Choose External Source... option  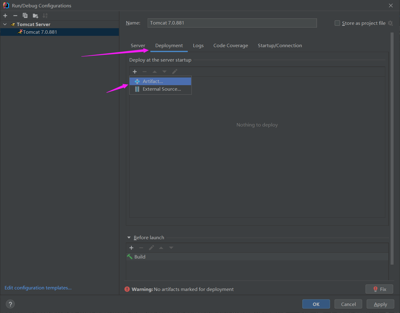click(x=162, y=89)
